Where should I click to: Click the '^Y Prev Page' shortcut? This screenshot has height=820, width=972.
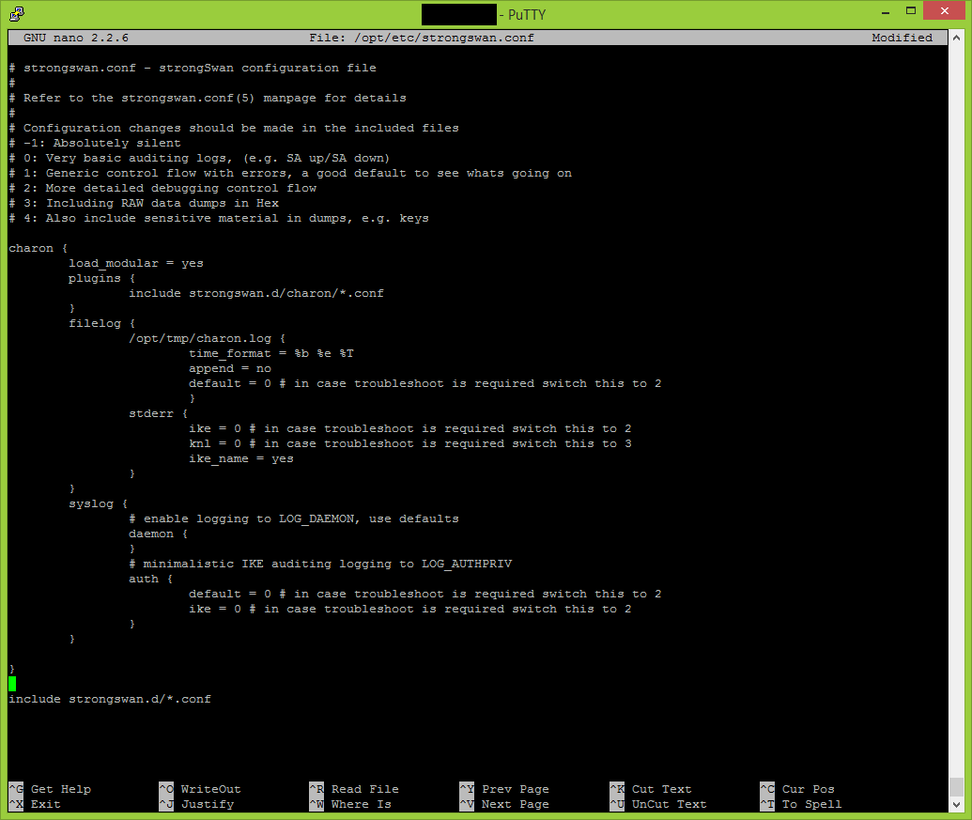504,789
